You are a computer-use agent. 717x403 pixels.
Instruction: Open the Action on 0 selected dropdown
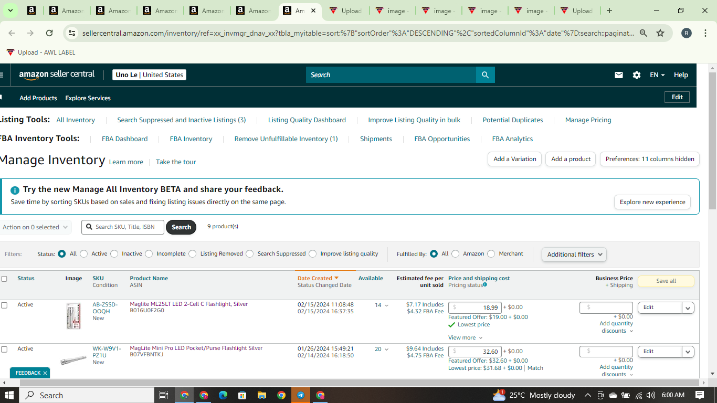click(36, 227)
